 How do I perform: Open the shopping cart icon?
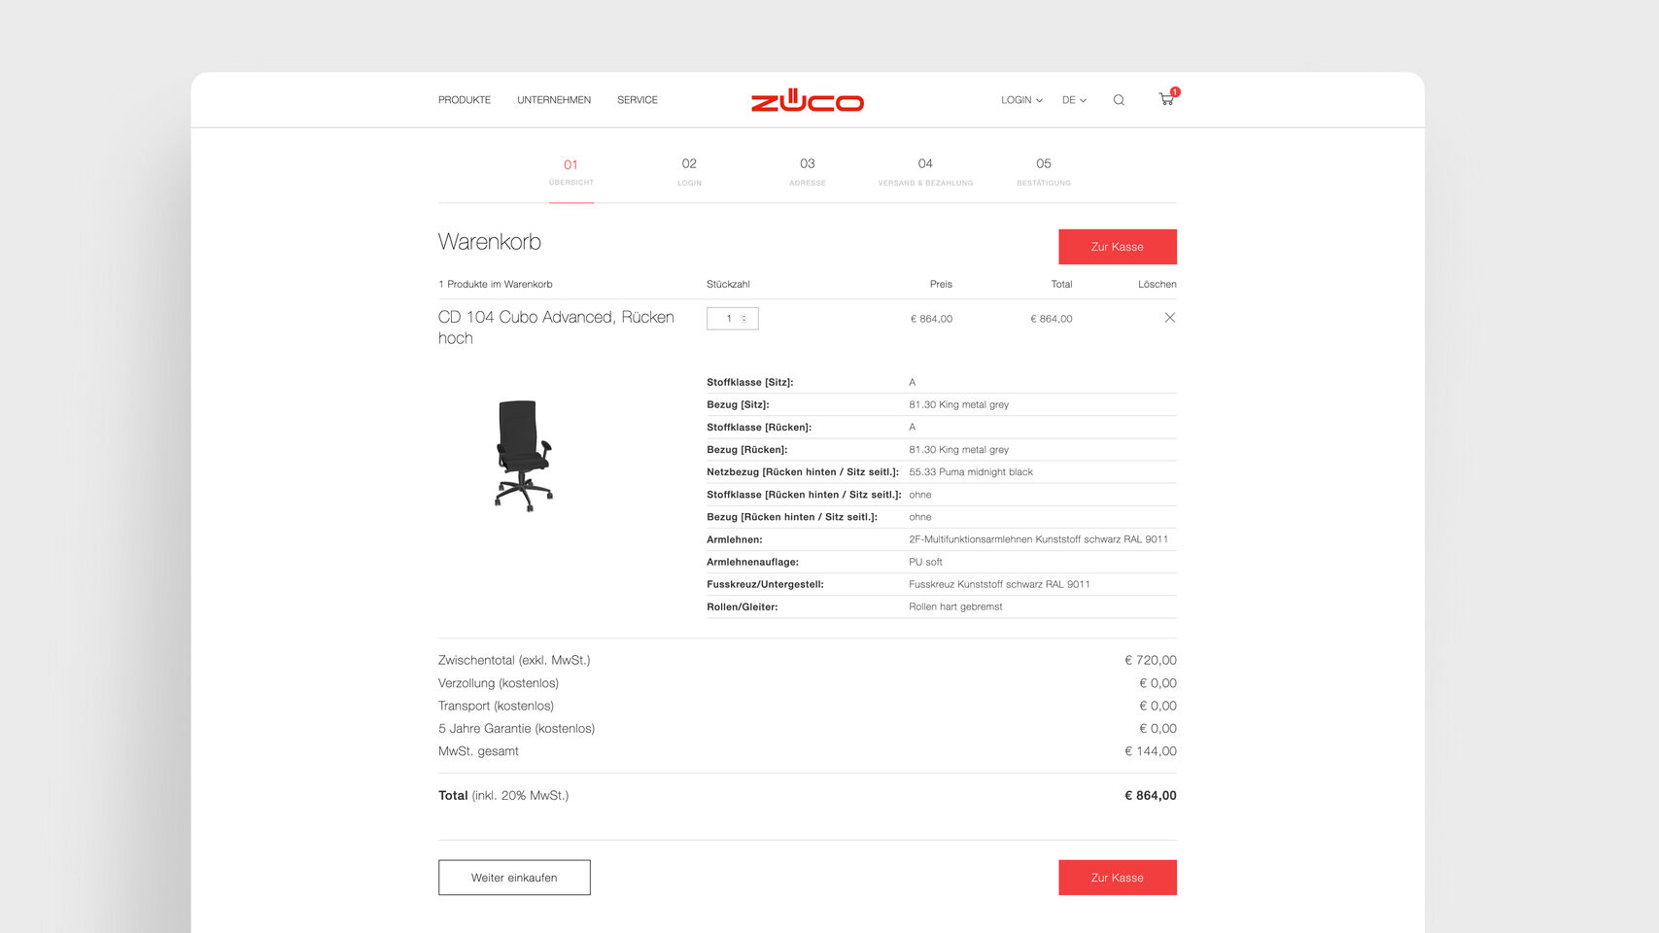1166,99
